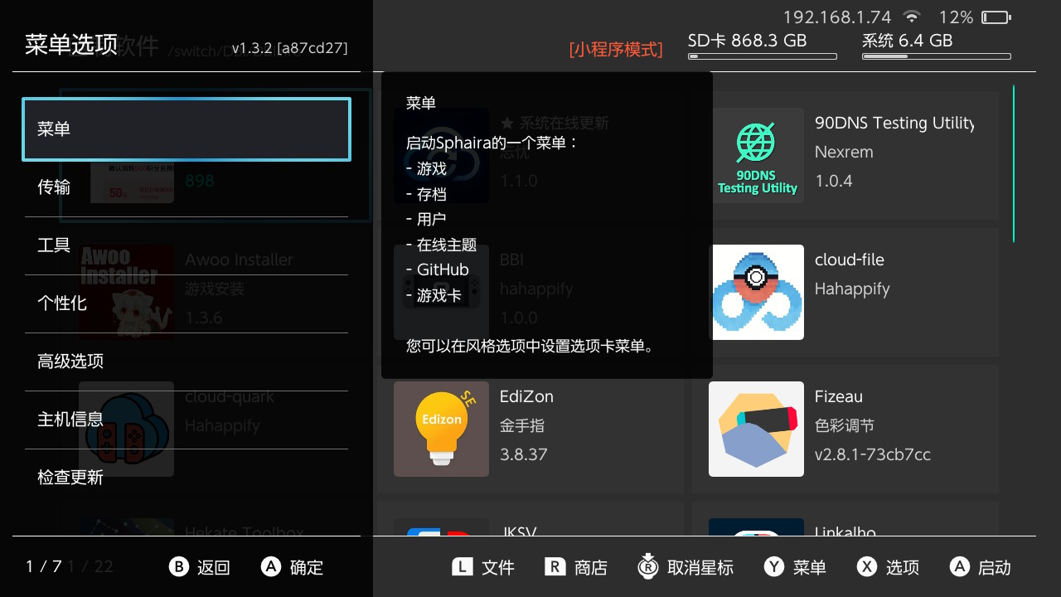The width and height of the screenshot is (1061, 597).
Task: Open the 90DNS Testing Utility icon
Action: (x=756, y=155)
